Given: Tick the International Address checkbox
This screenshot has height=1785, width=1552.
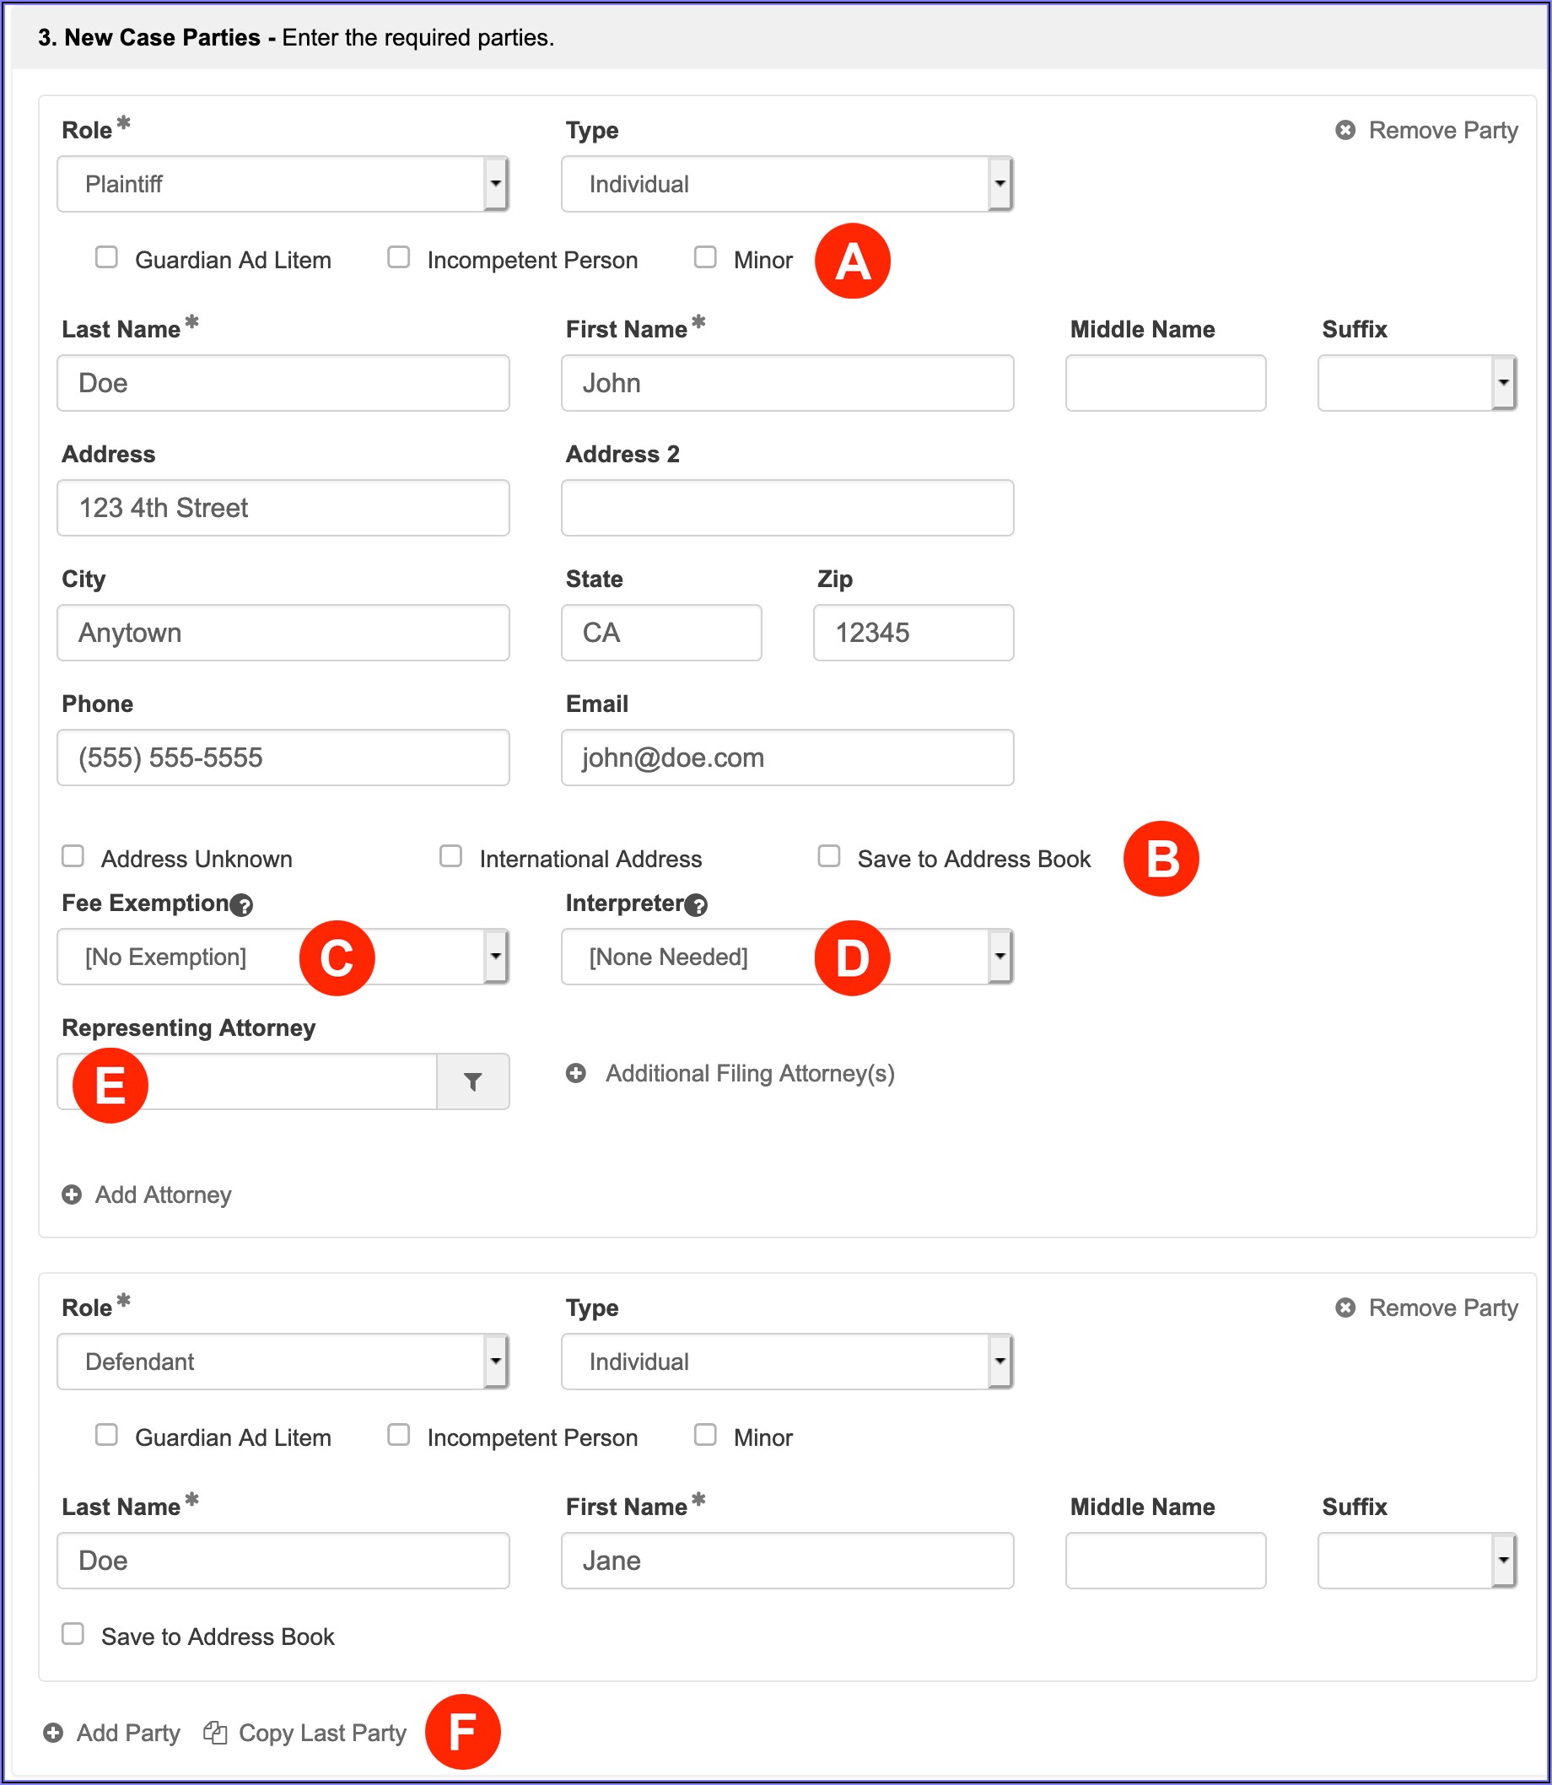Looking at the screenshot, I should point(450,855).
